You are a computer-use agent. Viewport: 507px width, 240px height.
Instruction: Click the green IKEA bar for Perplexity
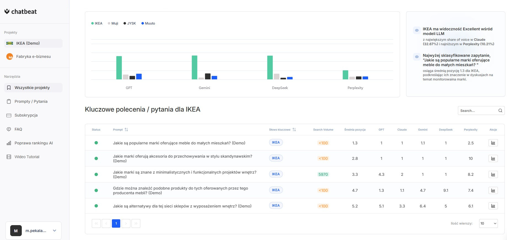coord(345,75)
